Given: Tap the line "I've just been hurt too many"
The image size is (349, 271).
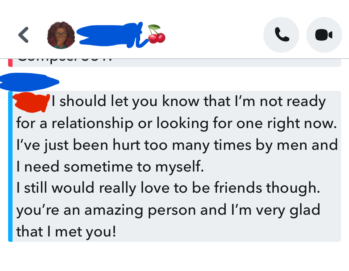Looking at the screenshot, I should [176, 145].
